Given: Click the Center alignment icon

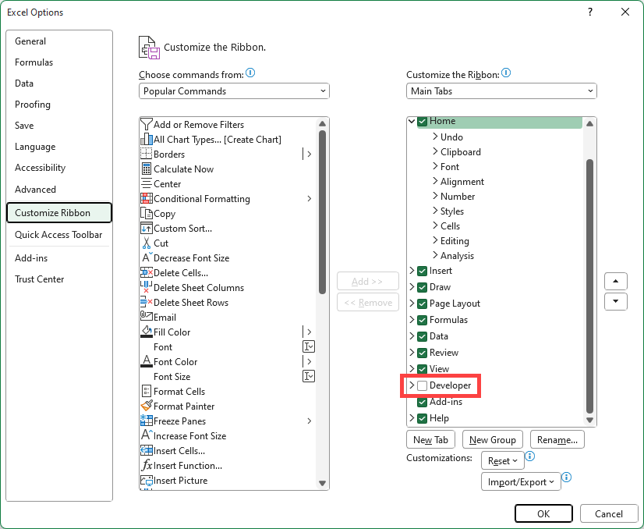Looking at the screenshot, I should tap(147, 183).
